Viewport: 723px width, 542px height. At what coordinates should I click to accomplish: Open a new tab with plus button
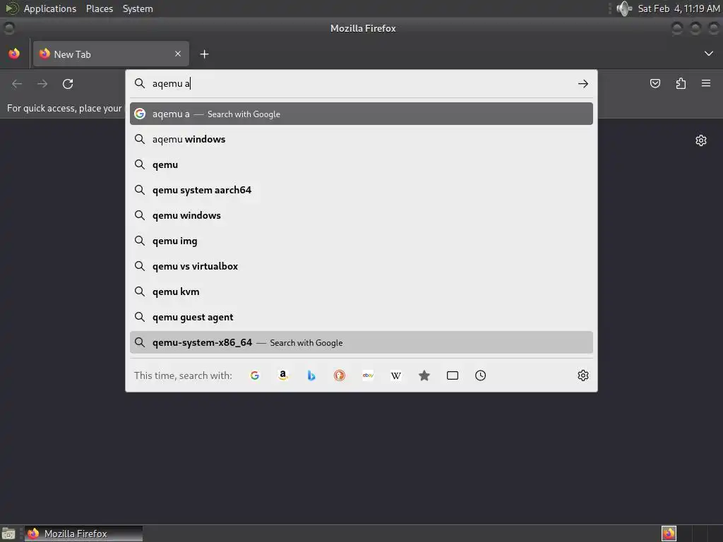point(204,54)
